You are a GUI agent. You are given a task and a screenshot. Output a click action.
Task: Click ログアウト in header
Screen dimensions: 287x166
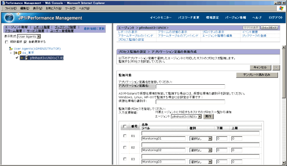coord(275,17)
